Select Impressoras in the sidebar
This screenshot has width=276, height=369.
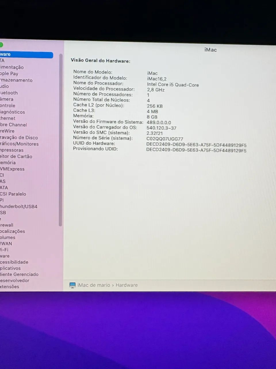tap(12, 150)
